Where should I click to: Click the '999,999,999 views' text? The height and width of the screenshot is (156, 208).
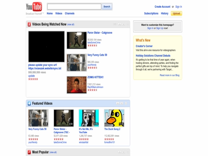tap(37, 72)
